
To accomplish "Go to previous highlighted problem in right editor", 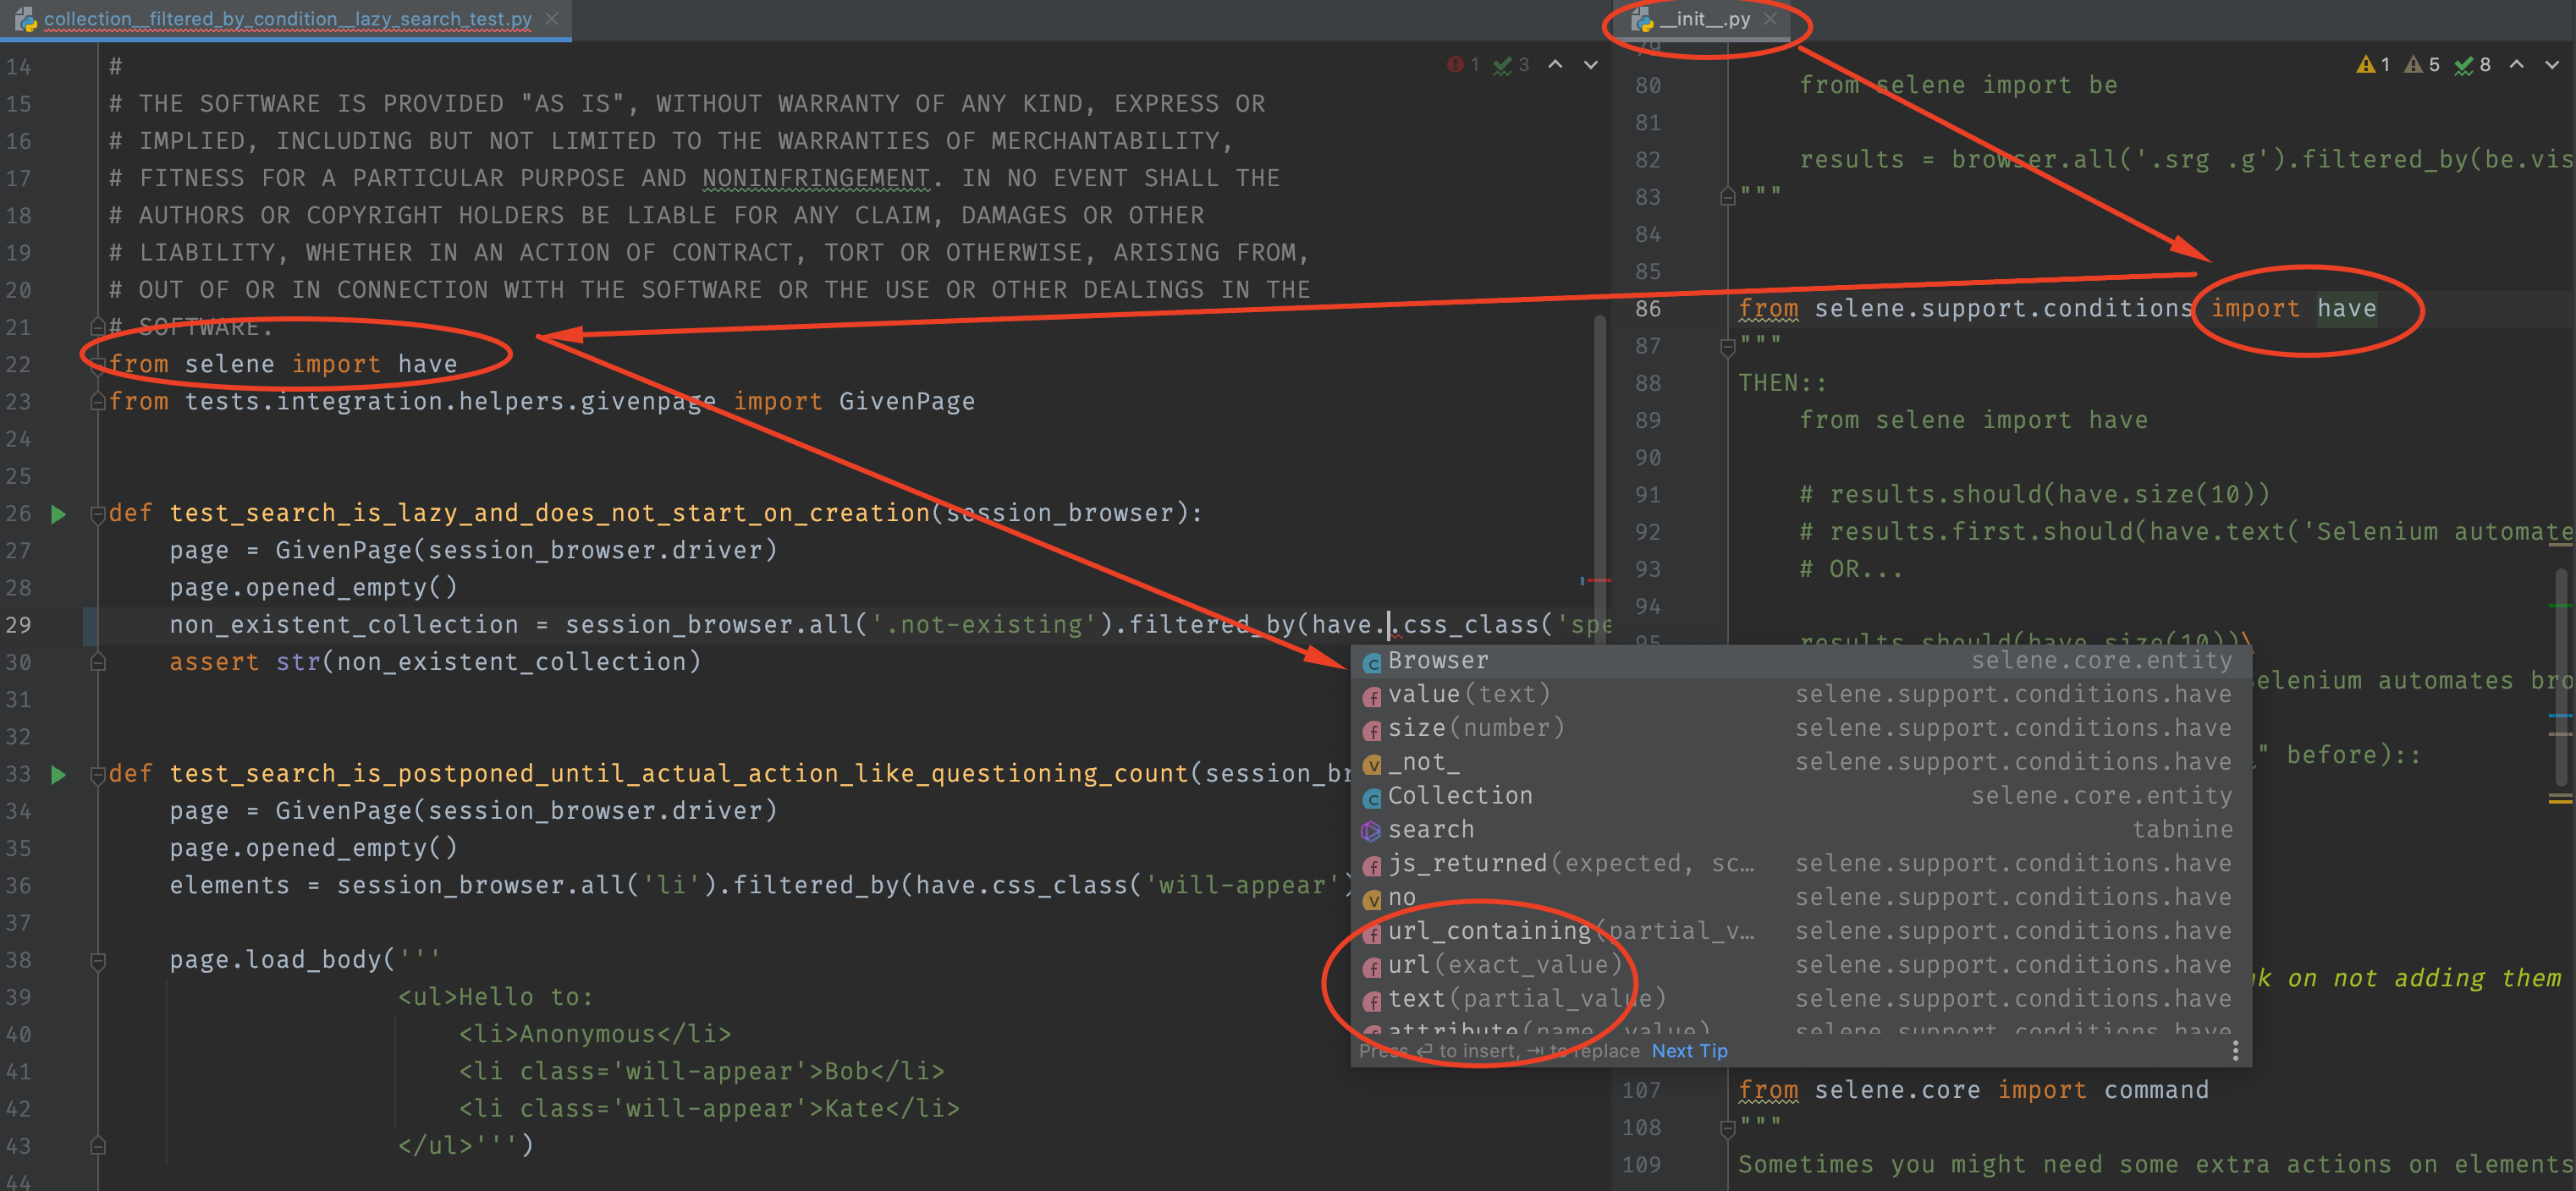I will [x=2516, y=65].
